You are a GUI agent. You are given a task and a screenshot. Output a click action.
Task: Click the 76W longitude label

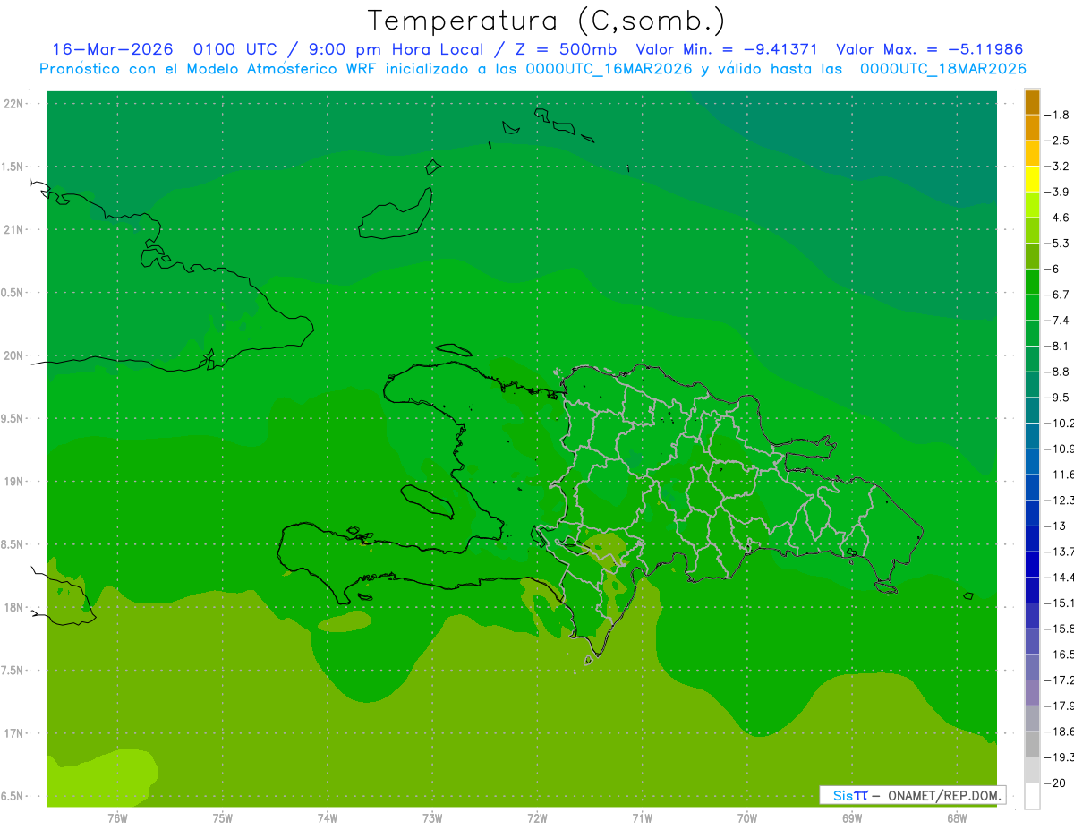click(x=117, y=817)
